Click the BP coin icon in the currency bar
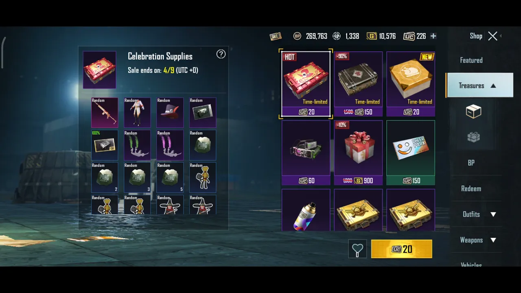The image size is (521, 293). pos(297,36)
